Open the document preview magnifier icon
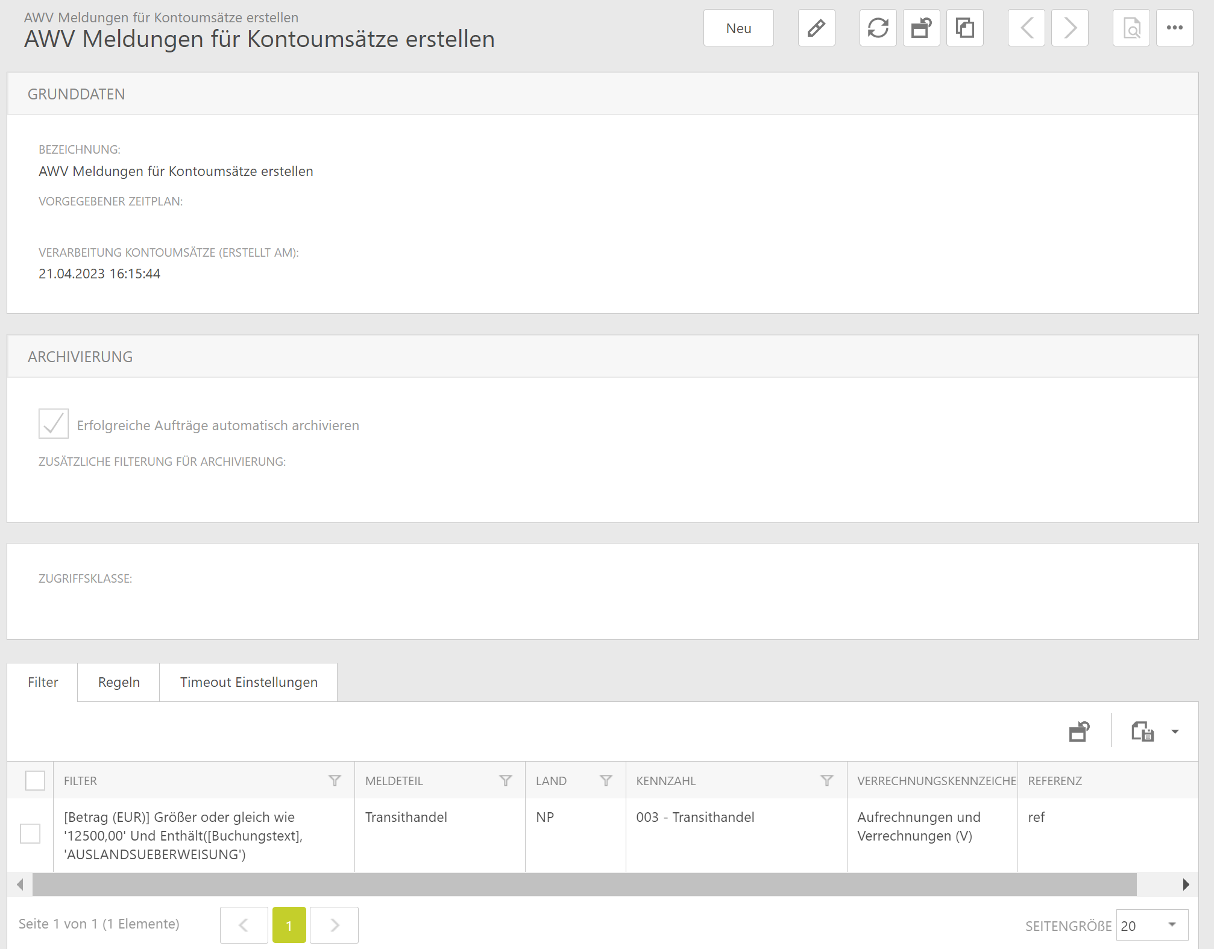 pyautogui.click(x=1131, y=28)
